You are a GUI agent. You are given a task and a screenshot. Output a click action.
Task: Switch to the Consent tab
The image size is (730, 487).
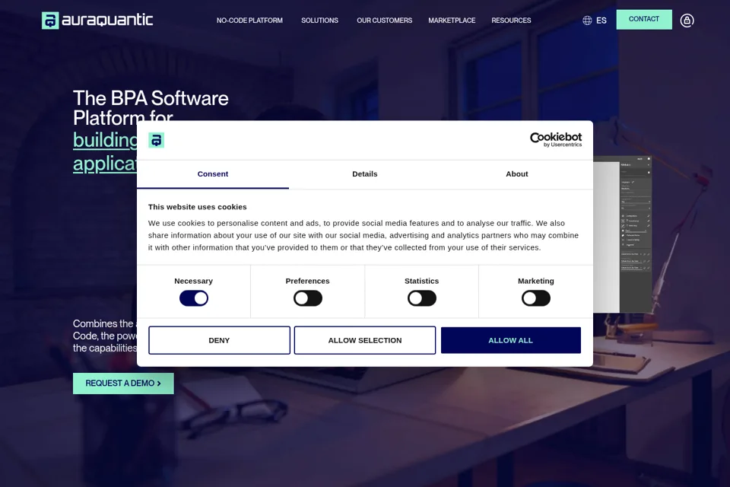(x=213, y=174)
